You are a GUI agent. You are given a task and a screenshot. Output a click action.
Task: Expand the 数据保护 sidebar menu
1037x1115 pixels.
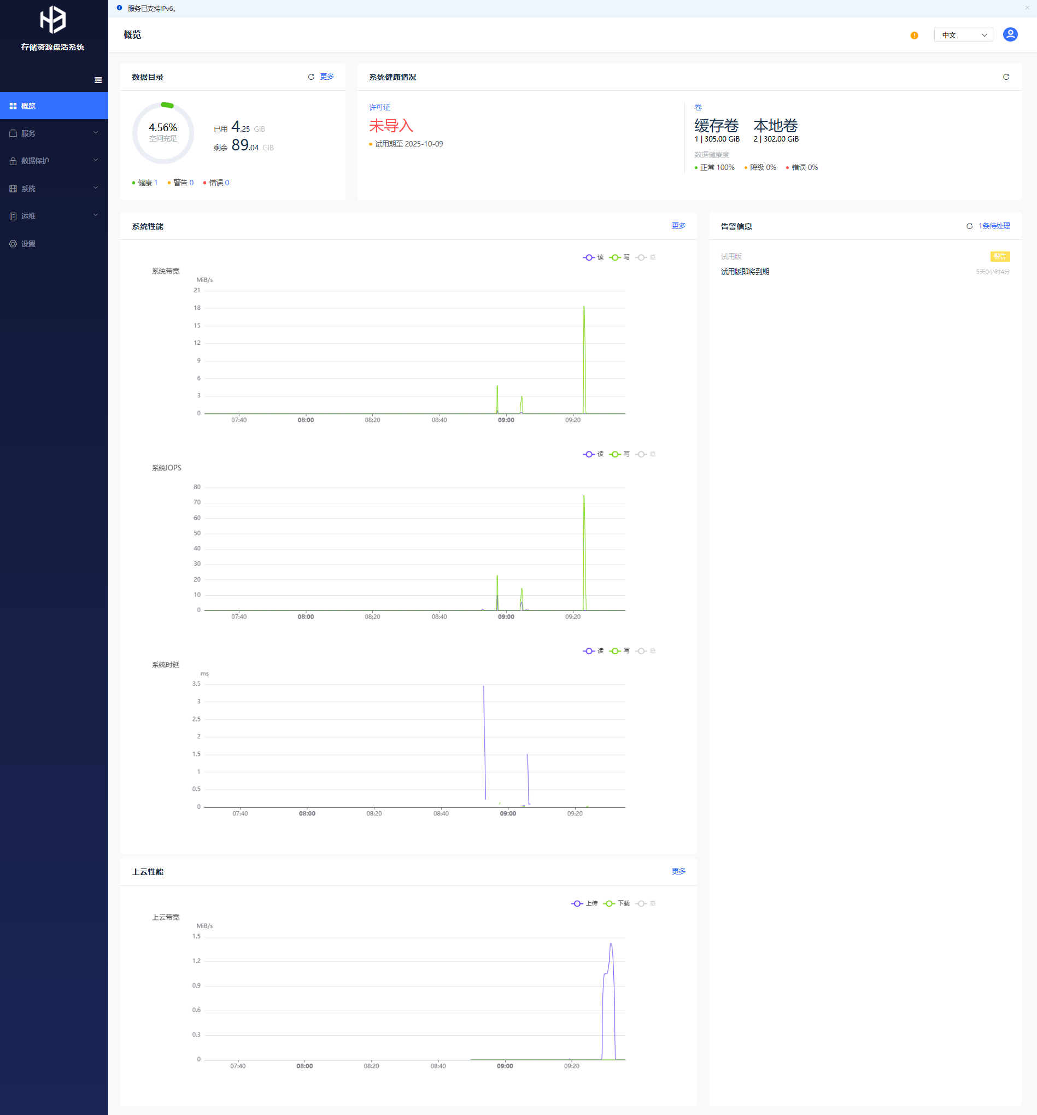[x=54, y=160]
